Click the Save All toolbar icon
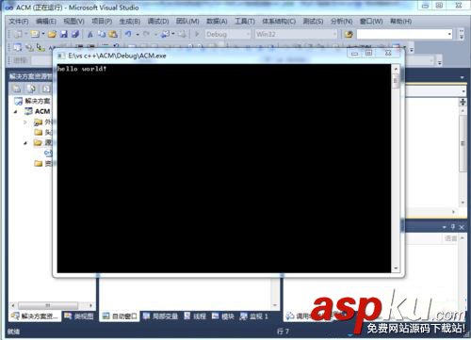 (75, 34)
